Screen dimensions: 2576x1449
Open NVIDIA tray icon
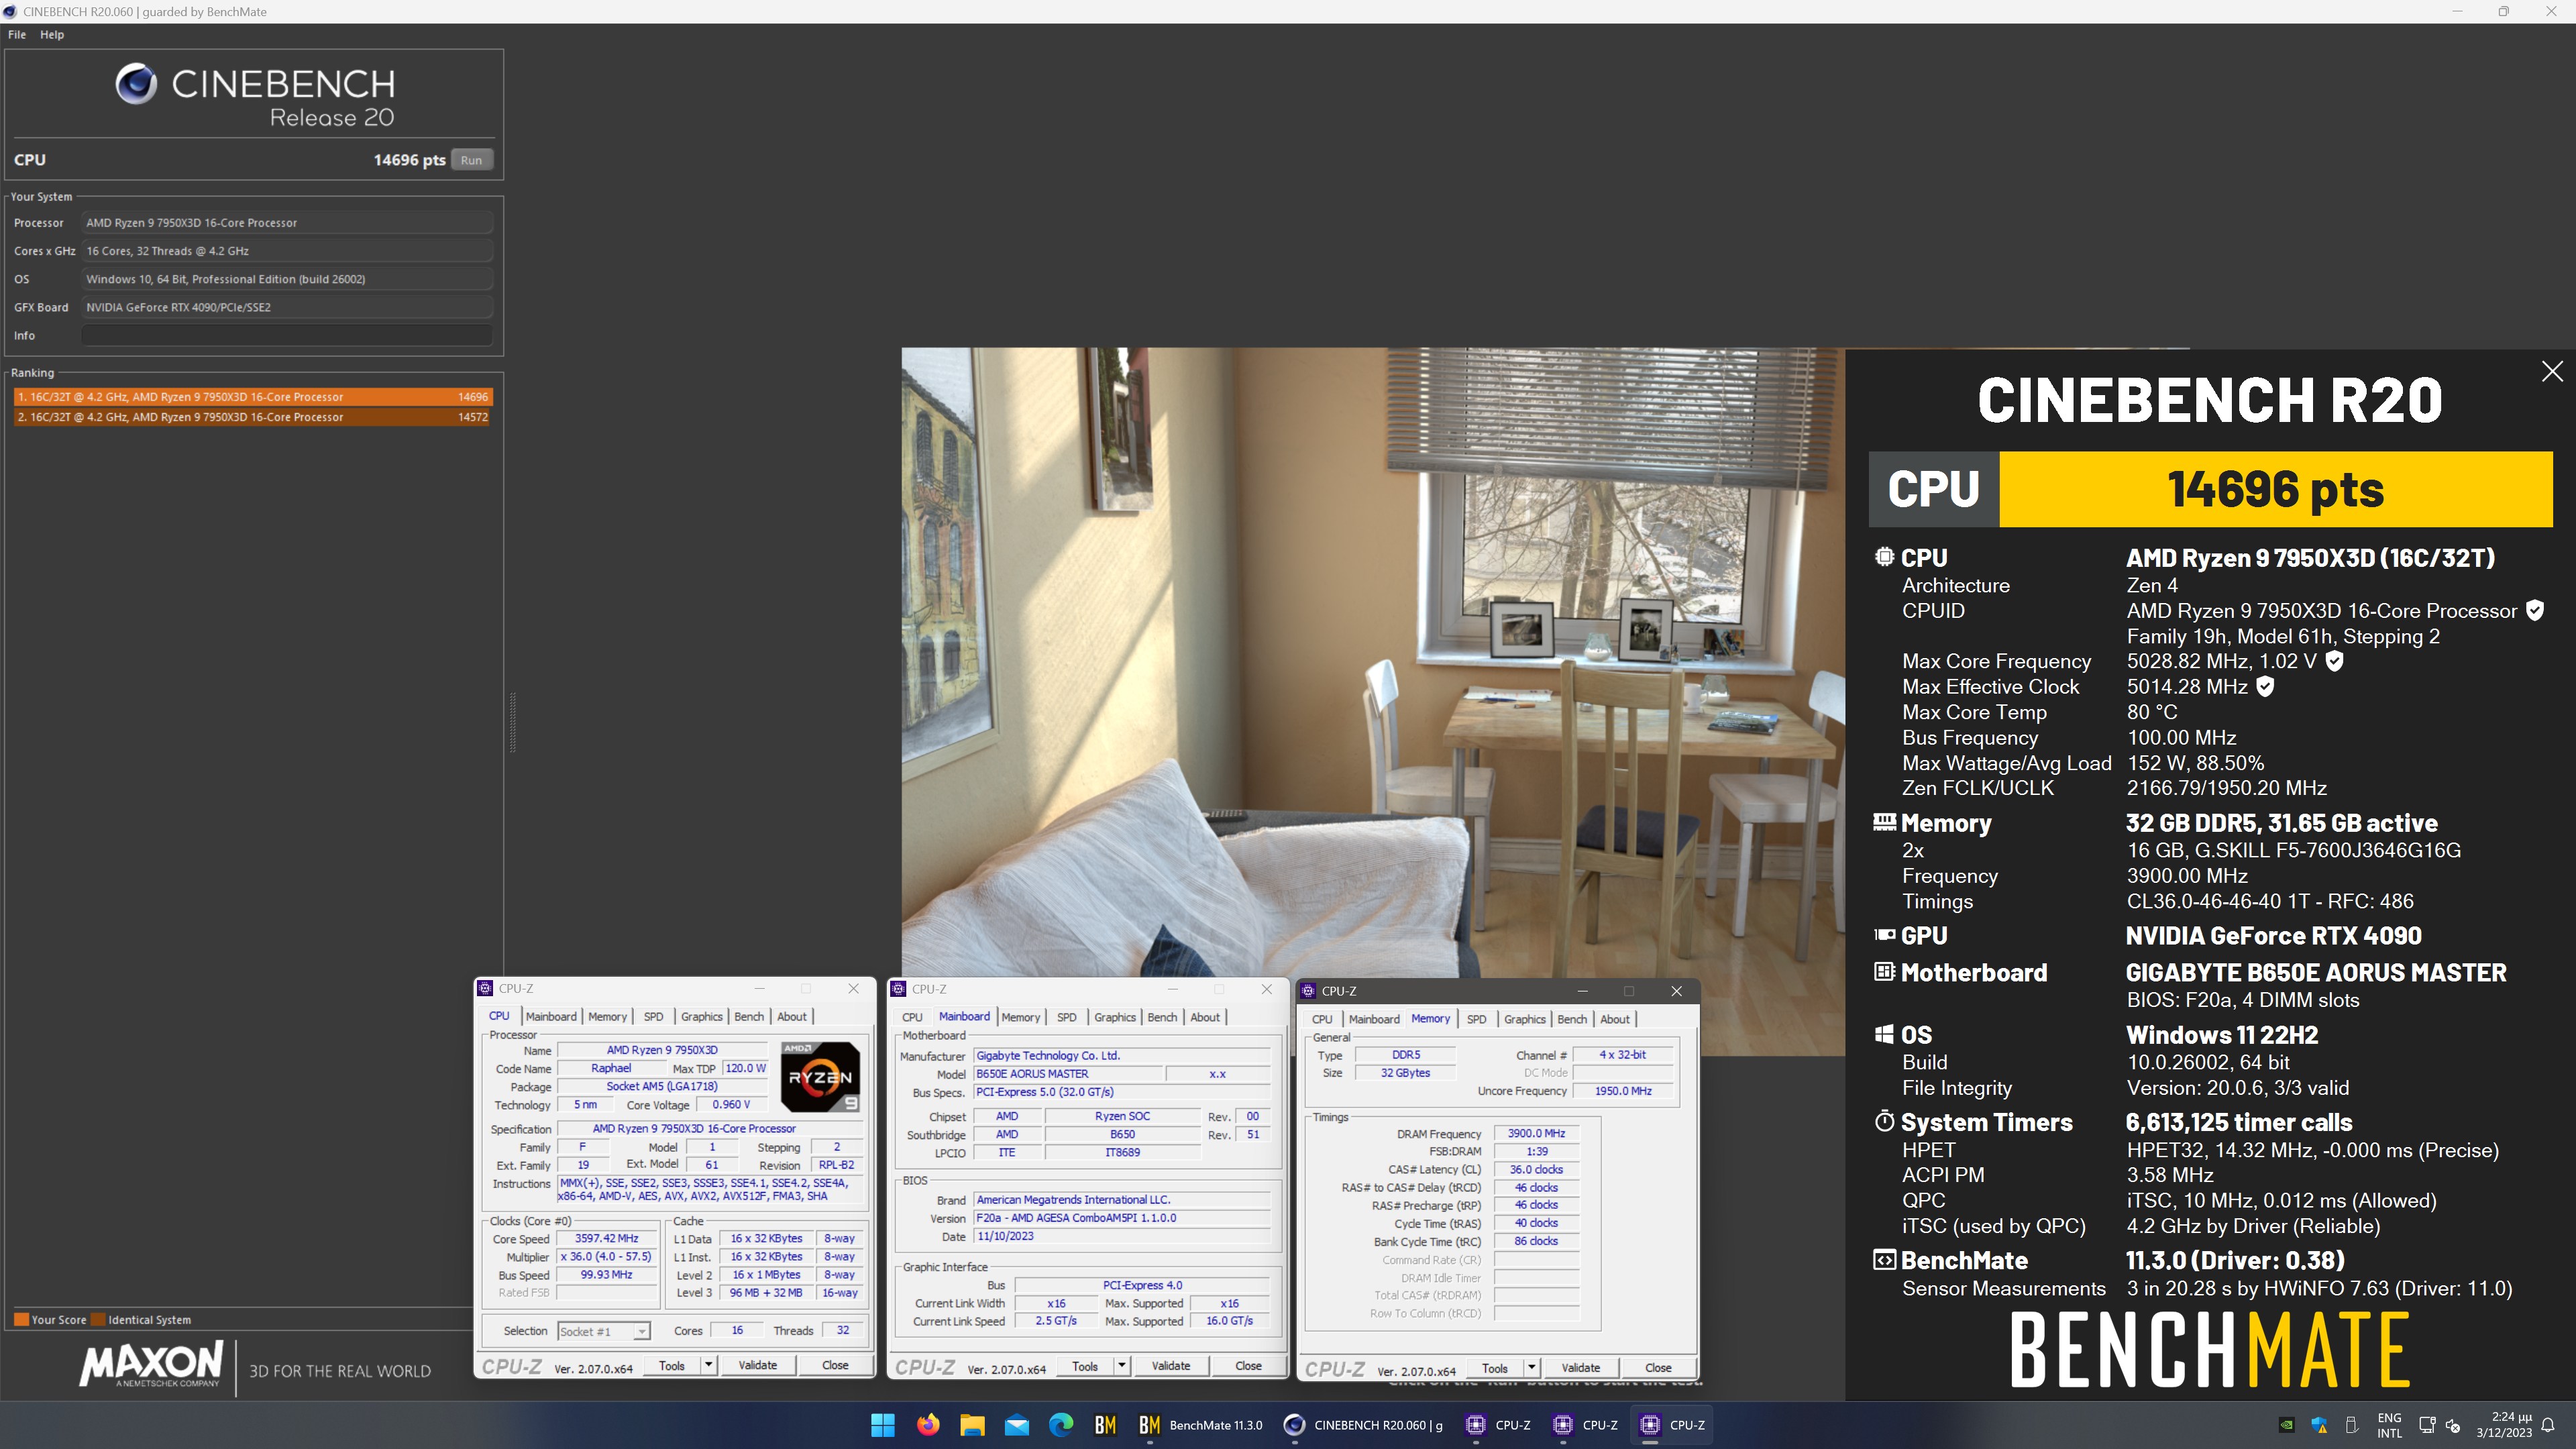click(2286, 1425)
